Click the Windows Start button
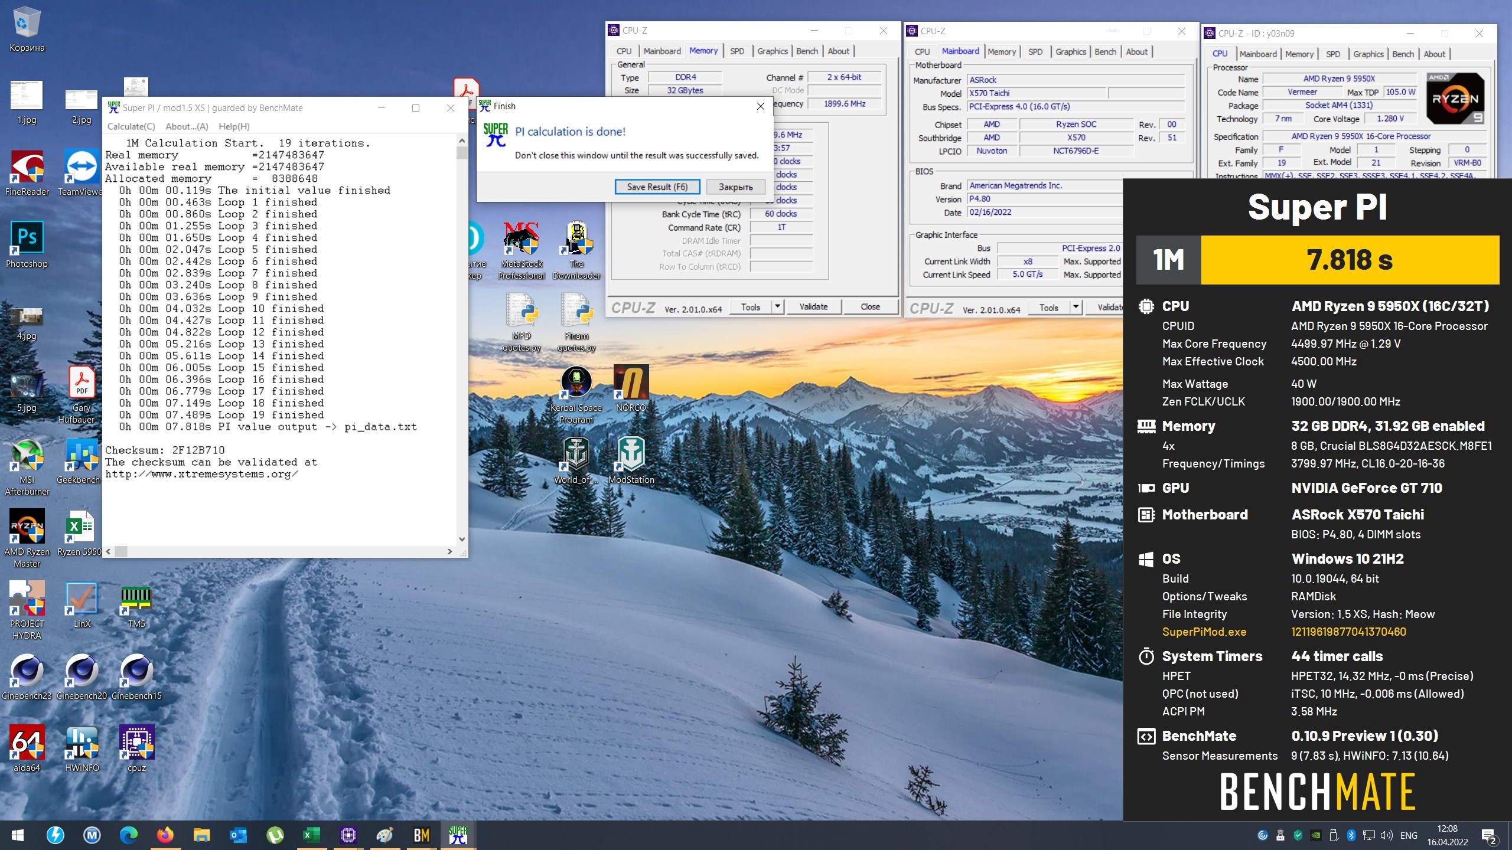The height and width of the screenshot is (850, 1512). [x=18, y=835]
